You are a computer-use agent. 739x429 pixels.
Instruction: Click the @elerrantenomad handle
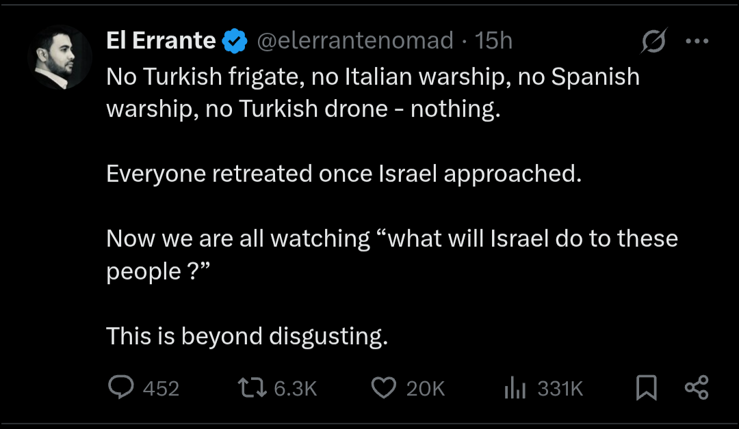[354, 41]
